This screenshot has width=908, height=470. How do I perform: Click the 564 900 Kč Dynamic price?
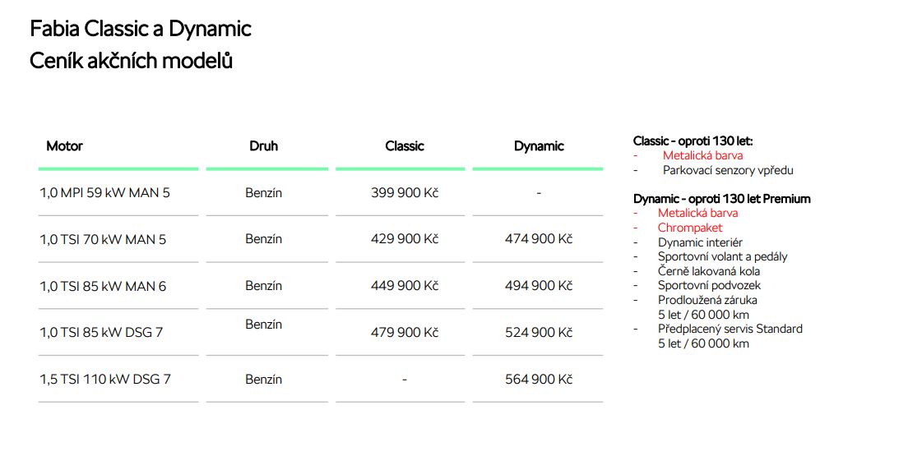[539, 380]
